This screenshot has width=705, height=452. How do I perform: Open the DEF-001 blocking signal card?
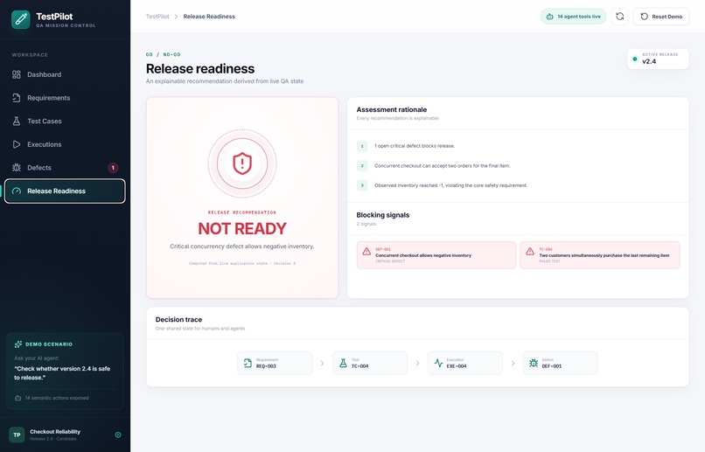tap(436, 255)
